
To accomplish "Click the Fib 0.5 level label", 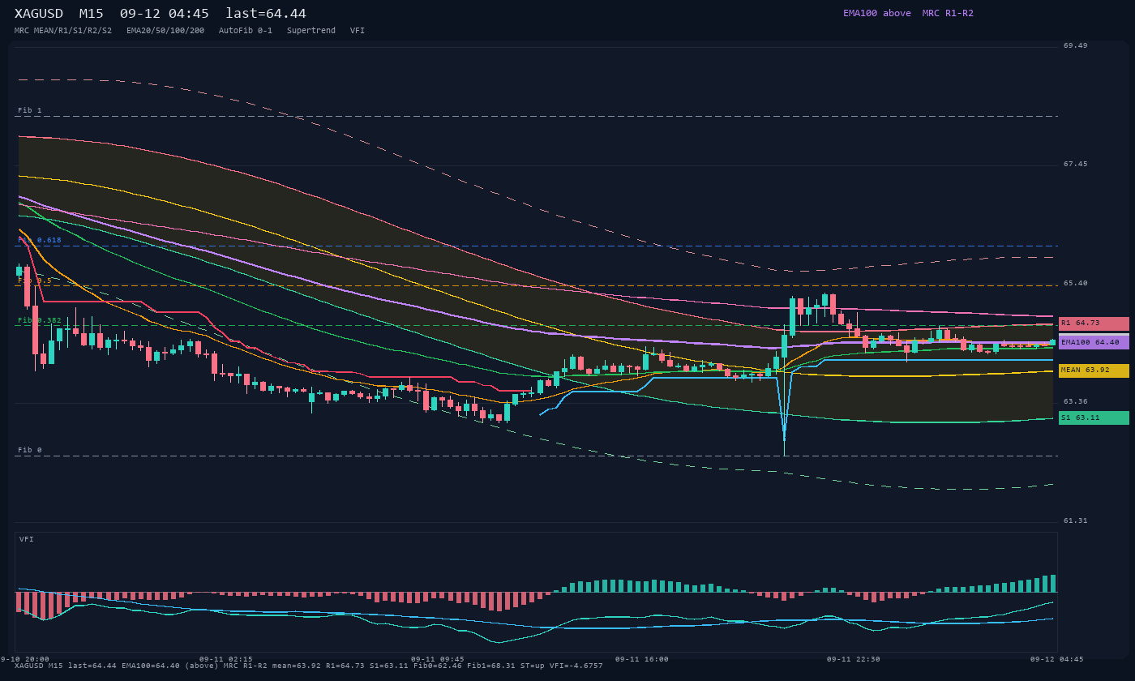I will coord(35,281).
